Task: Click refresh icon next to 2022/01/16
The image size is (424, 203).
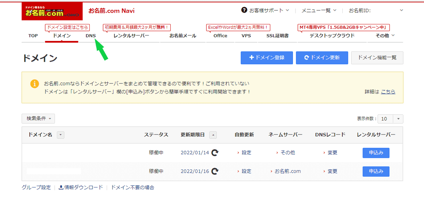Action: (x=215, y=171)
